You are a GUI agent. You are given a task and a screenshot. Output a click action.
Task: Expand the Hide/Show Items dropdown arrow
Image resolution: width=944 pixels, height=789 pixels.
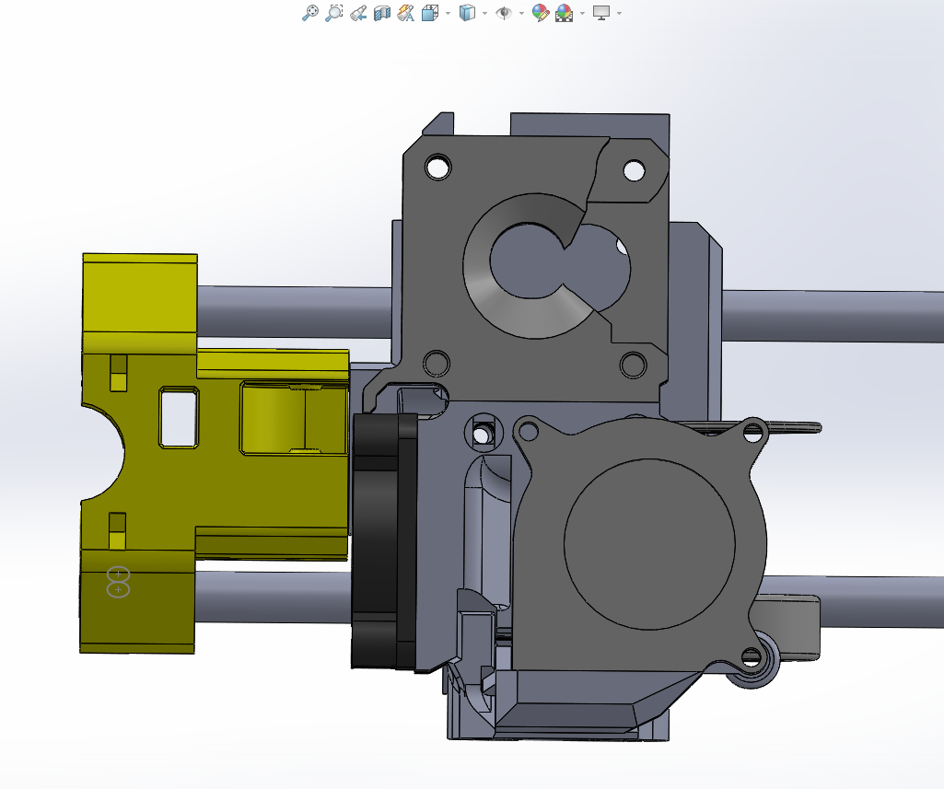[x=521, y=13]
